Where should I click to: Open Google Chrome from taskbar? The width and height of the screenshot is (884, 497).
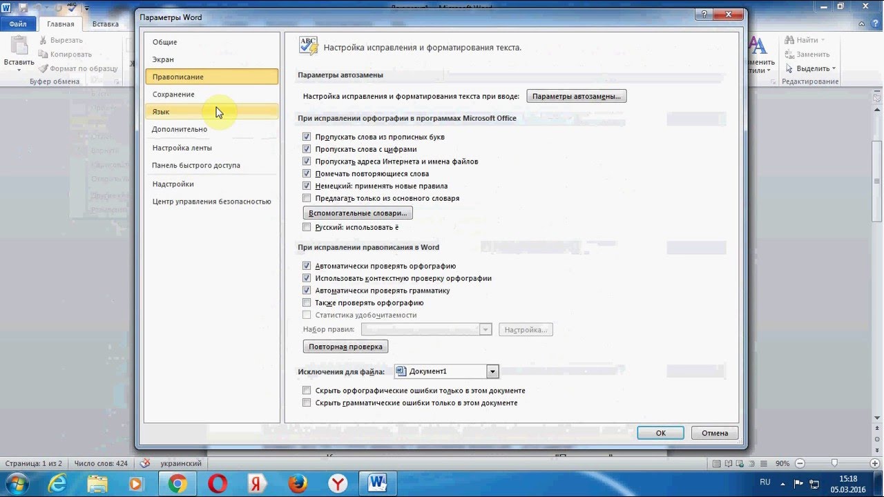[177, 484]
